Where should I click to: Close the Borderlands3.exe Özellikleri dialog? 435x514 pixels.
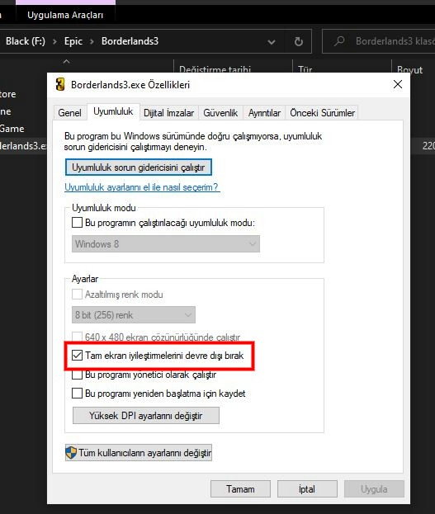point(398,84)
